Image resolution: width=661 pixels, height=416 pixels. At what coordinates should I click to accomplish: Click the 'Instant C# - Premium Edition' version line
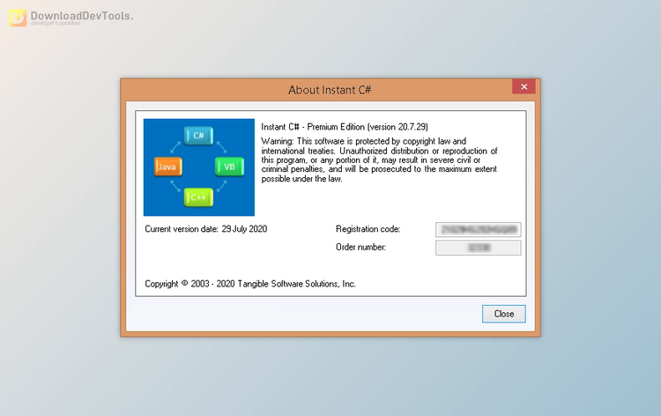(x=345, y=127)
